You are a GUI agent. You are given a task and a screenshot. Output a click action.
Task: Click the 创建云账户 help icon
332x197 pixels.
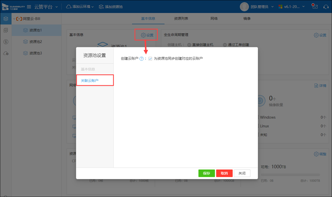[141, 59]
